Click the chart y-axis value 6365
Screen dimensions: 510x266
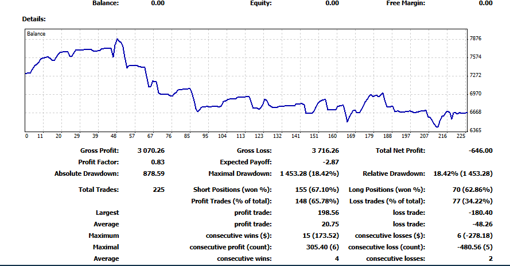click(x=475, y=130)
